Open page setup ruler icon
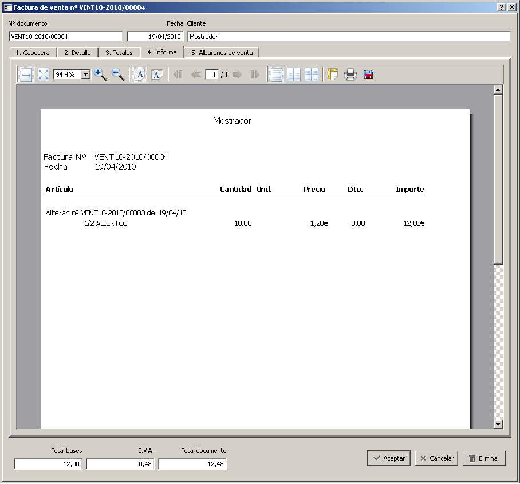520x484 pixels. pos(333,74)
